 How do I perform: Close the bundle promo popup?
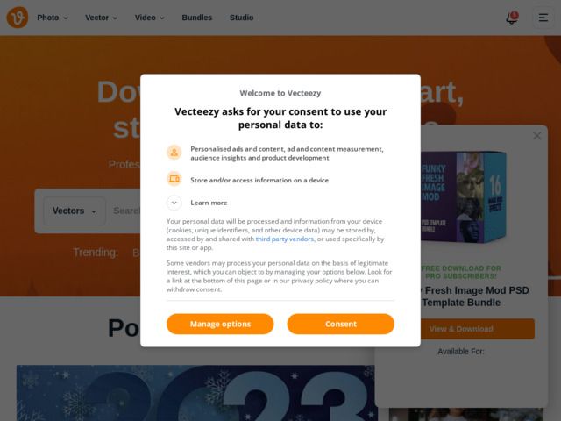(x=536, y=136)
